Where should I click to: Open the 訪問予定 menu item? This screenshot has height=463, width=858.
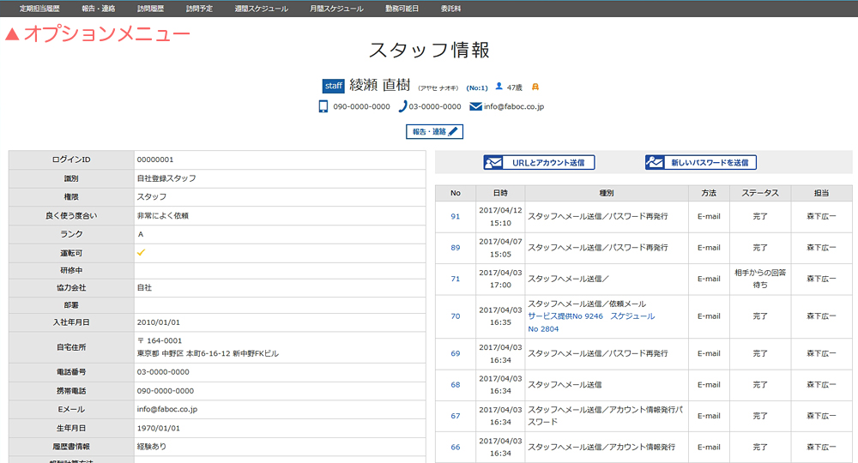pyautogui.click(x=199, y=9)
